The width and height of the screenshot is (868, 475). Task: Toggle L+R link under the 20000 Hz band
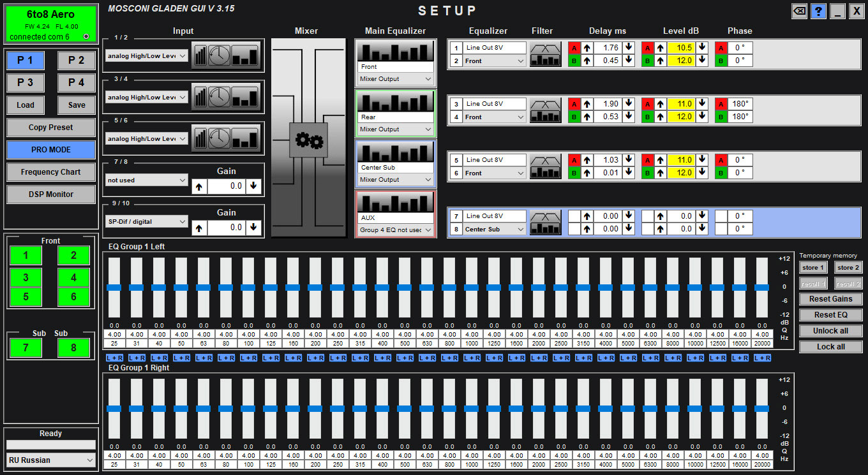pos(762,358)
